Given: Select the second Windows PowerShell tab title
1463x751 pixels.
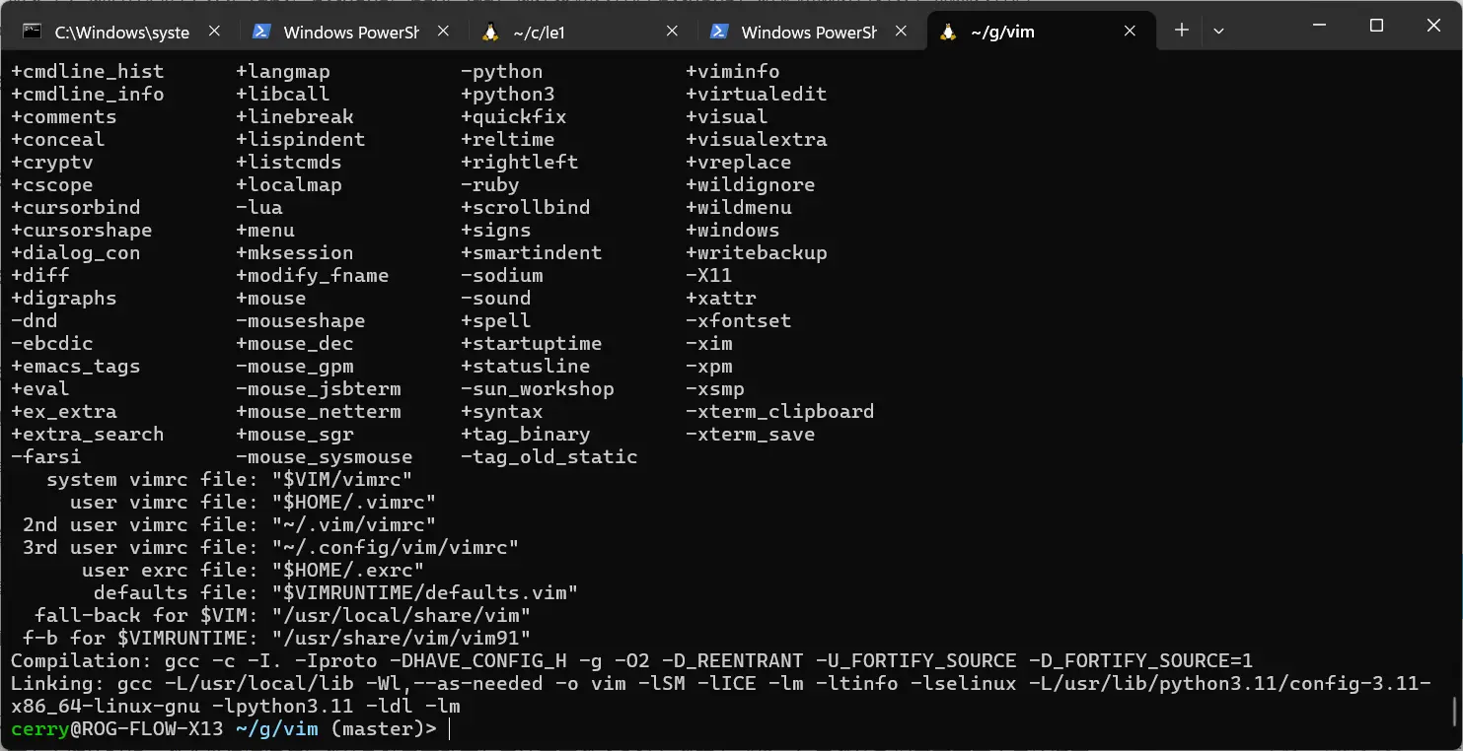Looking at the screenshot, I should pyautogui.click(x=809, y=32).
